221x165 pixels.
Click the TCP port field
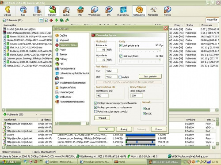[x=111, y=71]
